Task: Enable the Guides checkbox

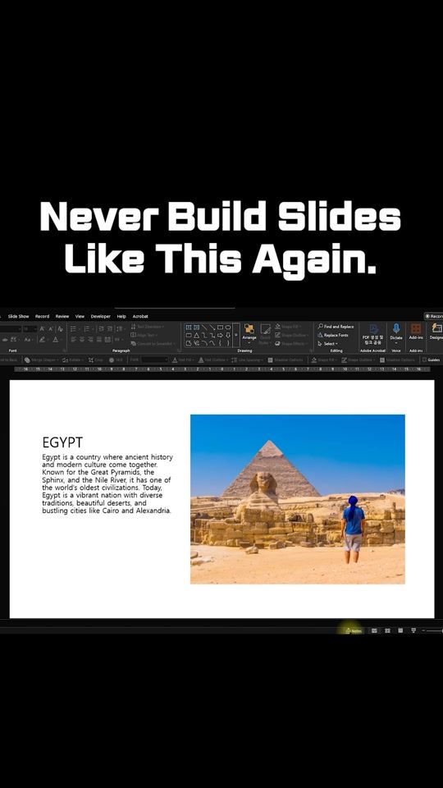Action: [x=424, y=360]
